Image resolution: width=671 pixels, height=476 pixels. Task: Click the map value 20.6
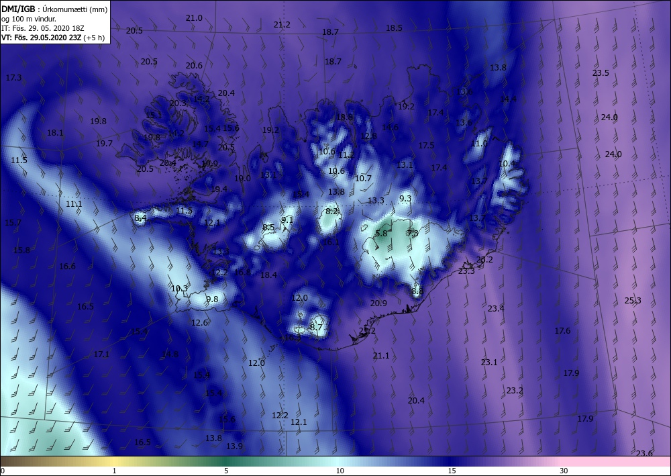(x=194, y=66)
